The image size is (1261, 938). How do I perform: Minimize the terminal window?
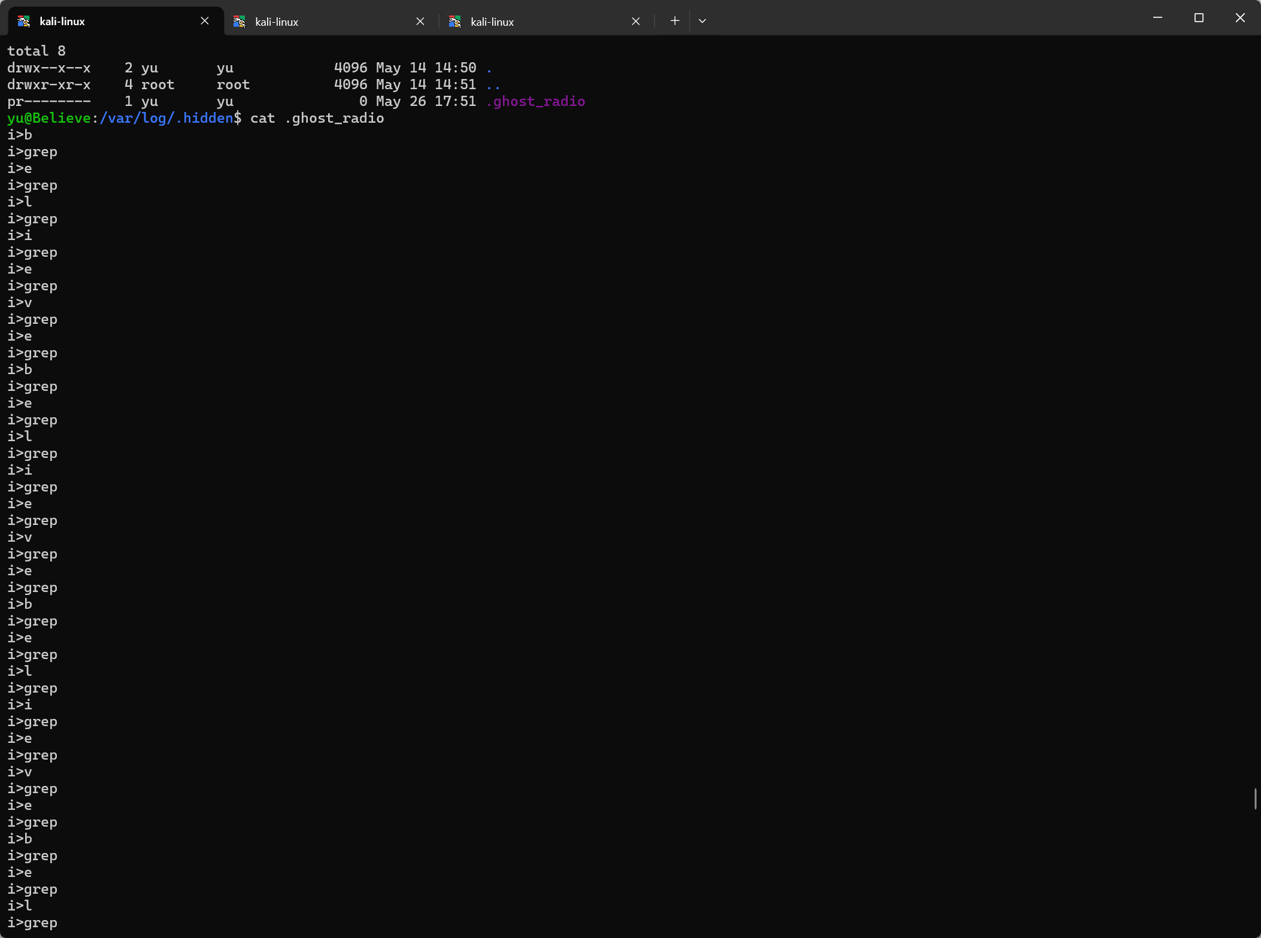(1157, 18)
